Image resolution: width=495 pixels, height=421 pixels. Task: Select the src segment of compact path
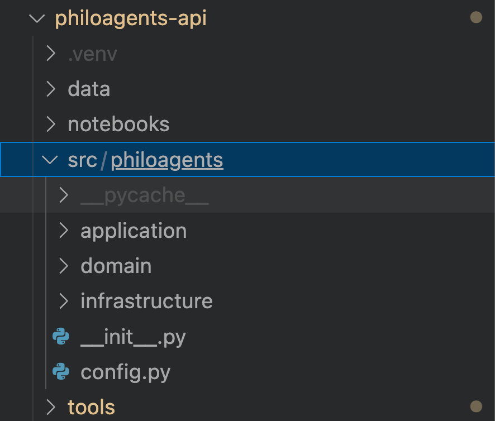point(82,160)
